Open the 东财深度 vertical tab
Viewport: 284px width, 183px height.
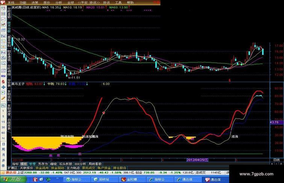pos(9,110)
